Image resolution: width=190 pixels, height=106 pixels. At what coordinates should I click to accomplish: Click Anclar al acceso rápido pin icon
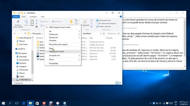[18, 21]
